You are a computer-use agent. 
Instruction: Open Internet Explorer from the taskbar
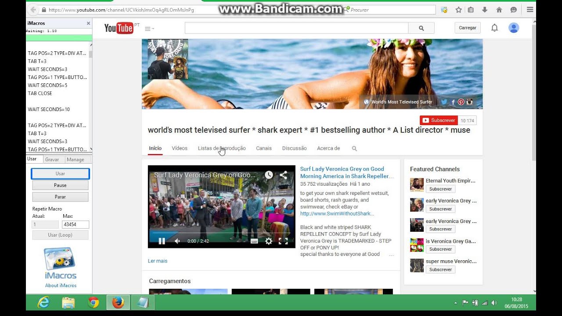point(43,303)
